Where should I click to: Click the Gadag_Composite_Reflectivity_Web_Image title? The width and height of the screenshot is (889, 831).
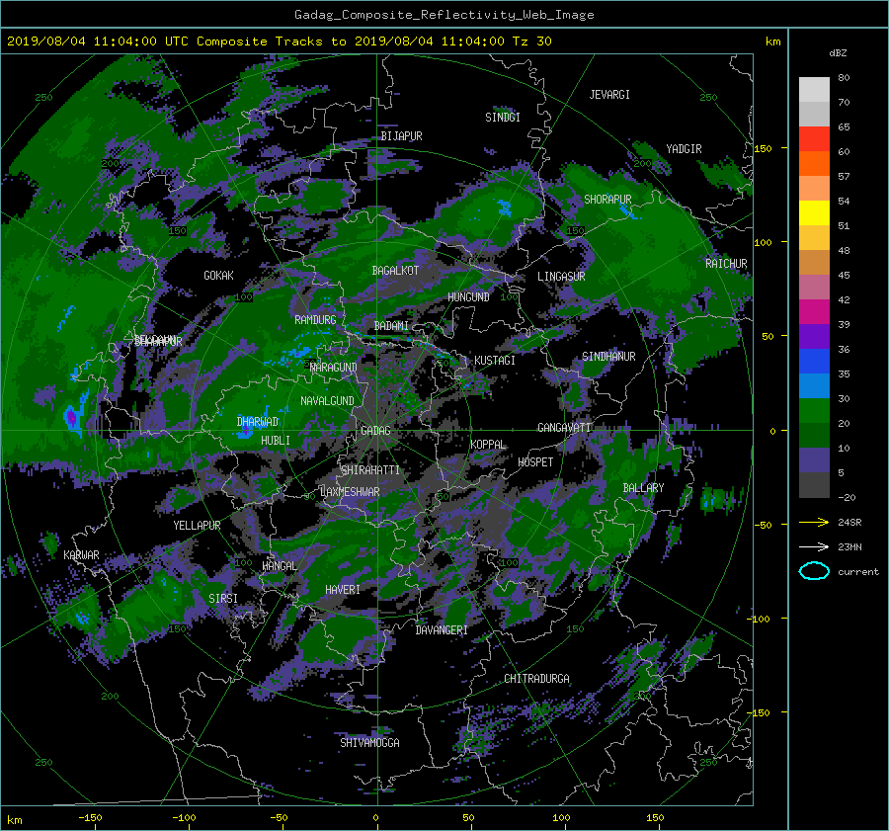coord(444,15)
